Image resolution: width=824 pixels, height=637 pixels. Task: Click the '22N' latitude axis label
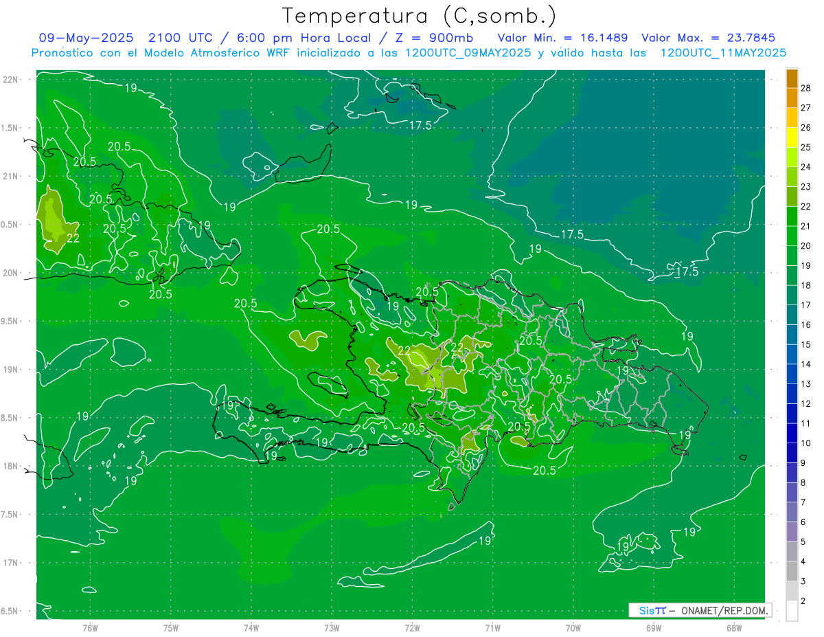click(x=12, y=79)
